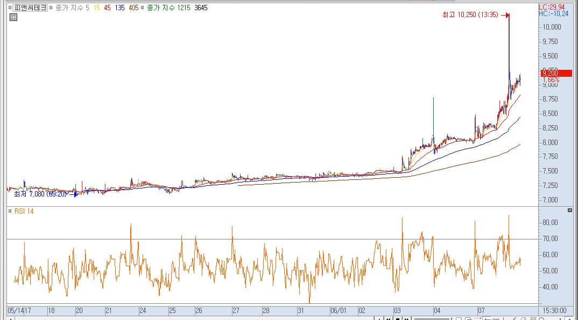The image size is (578, 320).
Task: Click the LC:29.94 readout
Action: (x=552, y=8)
